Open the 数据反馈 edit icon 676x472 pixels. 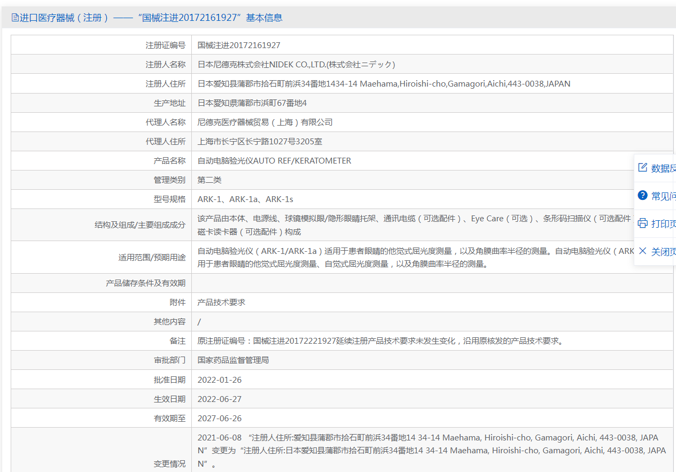tap(643, 168)
